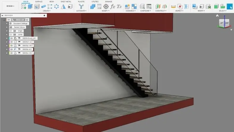Choose the blue Cylinder primitive icon
The image size is (234, 132).
click(x=43, y=7)
